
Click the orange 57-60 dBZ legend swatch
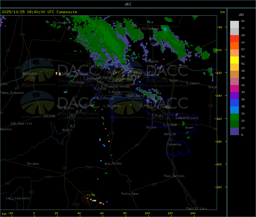[234, 46]
